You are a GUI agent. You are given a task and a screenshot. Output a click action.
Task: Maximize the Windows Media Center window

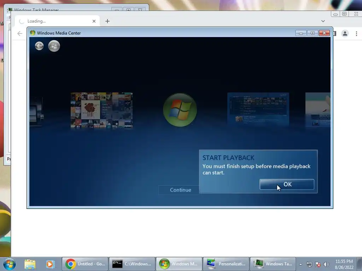(x=313, y=33)
